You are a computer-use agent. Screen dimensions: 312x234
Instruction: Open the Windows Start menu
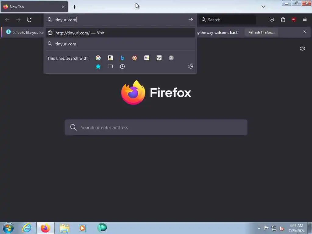pyautogui.click(x=8, y=228)
